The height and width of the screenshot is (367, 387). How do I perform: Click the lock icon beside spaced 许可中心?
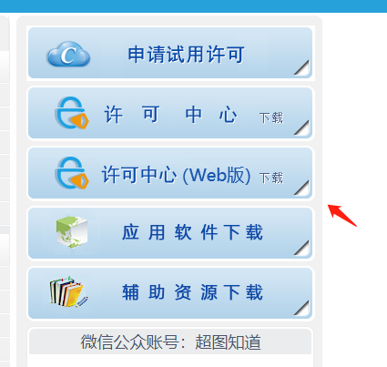[72, 113]
